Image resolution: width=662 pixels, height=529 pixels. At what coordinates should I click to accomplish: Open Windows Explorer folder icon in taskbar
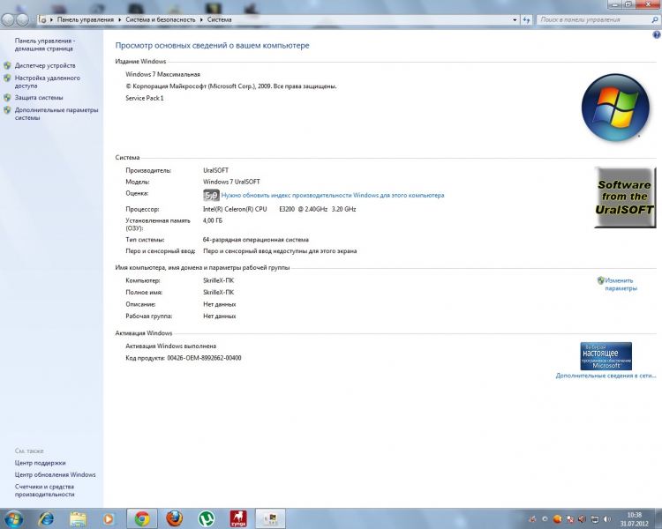click(78, 518)
